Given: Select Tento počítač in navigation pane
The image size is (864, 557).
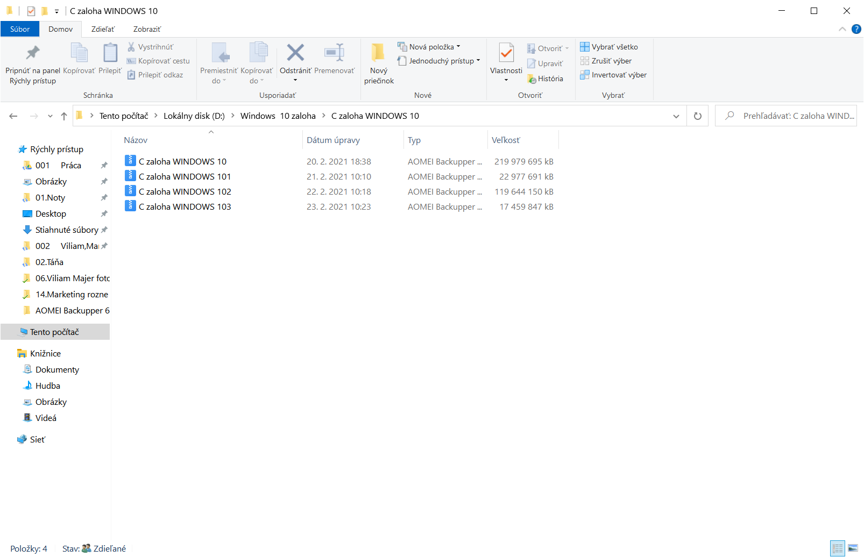Looking at the screenshot, I should [55, 332].
